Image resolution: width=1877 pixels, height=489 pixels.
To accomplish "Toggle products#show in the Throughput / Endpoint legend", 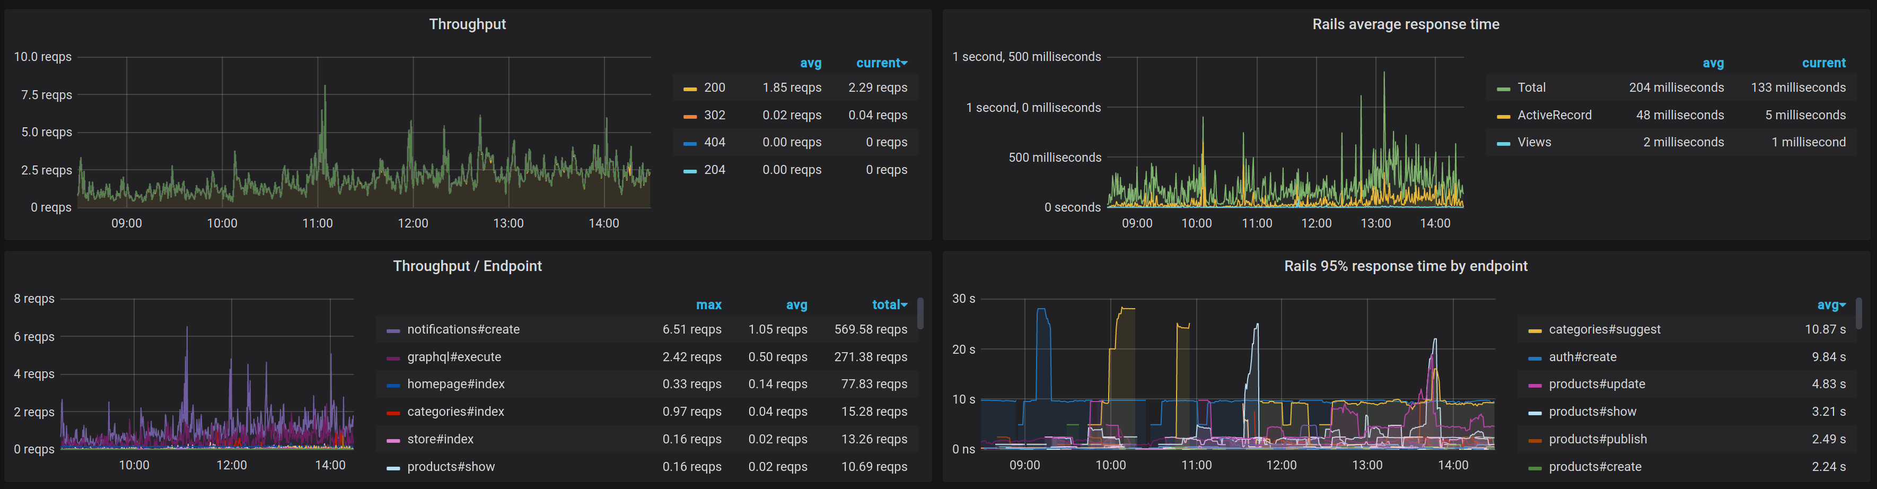I will coord(450,467).
